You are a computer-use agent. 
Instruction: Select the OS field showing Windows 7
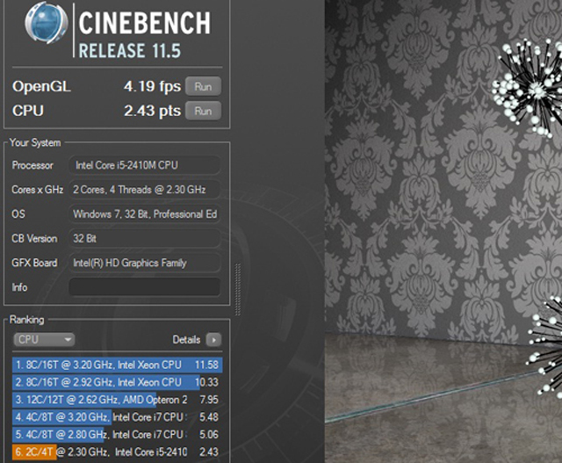pos(144,213)
